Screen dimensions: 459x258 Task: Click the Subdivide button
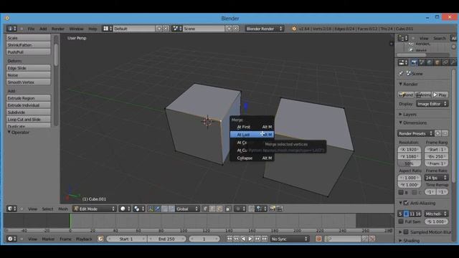[29, 113]
